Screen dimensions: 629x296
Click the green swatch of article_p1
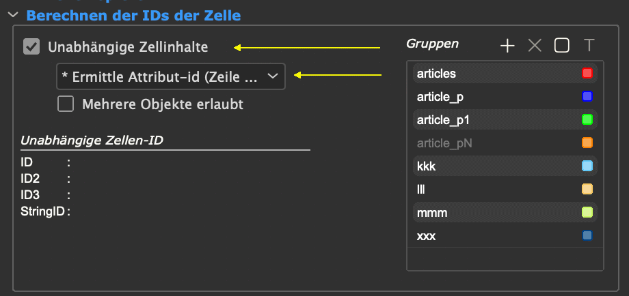click(587, 119)
